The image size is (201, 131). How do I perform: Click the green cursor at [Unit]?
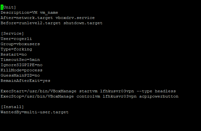2,7
